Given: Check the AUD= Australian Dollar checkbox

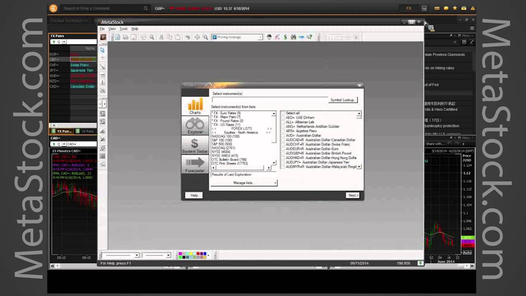Looking at the screenshot, I should click(x=283, y=135).
